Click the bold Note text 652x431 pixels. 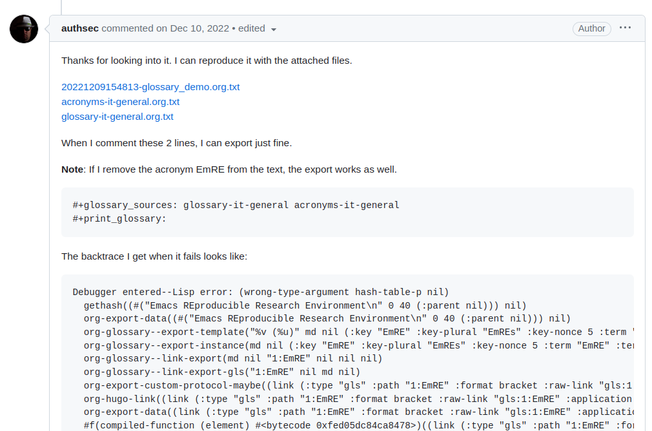(72, 169)
